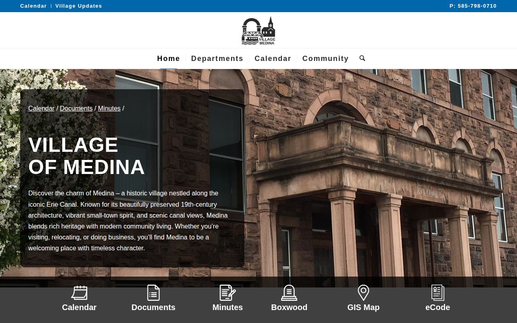Click the Boxwood tombstone icon
The height and width of the screenshot is (323, 517).
[289, 293]
